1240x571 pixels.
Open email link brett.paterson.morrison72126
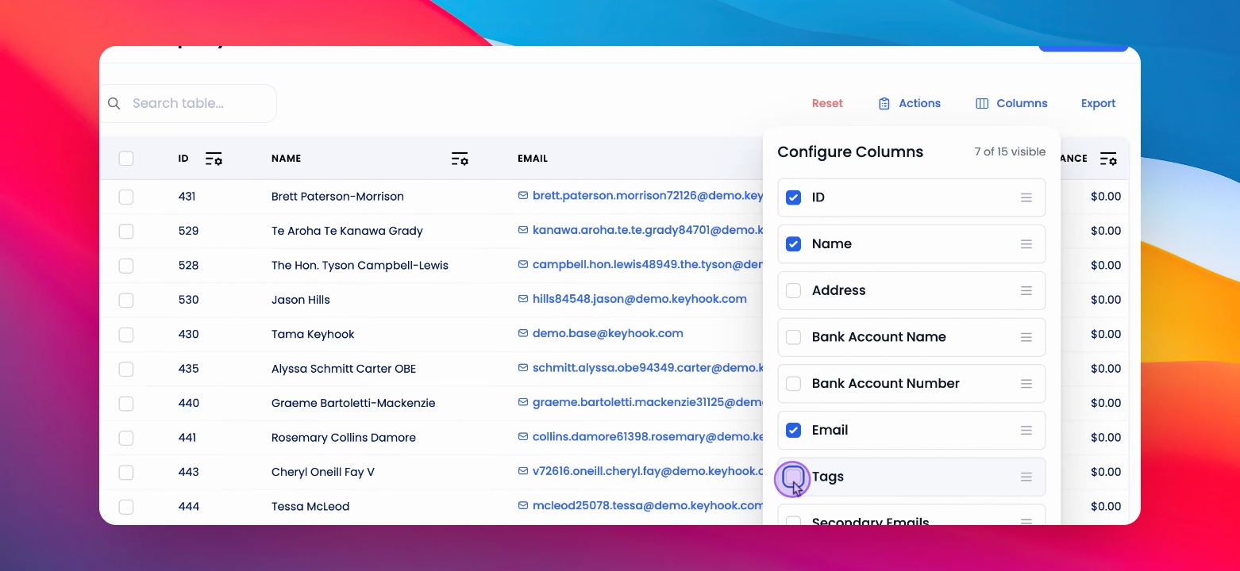coord(647,196)
